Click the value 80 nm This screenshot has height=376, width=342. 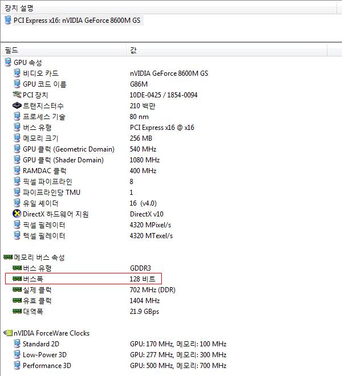coord(139,117)
